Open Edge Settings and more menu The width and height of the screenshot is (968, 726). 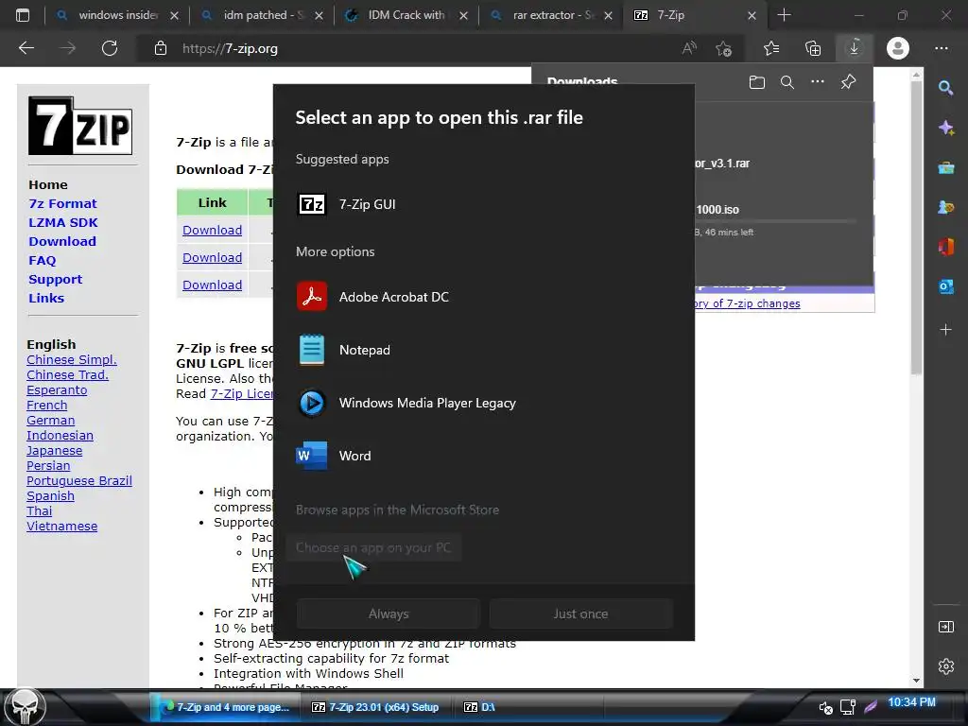tap(942, 48)
